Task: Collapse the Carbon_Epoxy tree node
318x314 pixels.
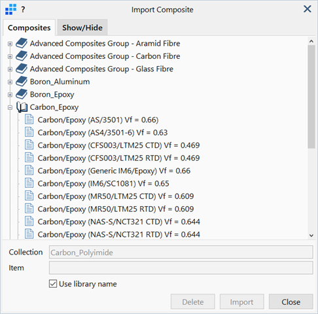Action: [10, 107]
